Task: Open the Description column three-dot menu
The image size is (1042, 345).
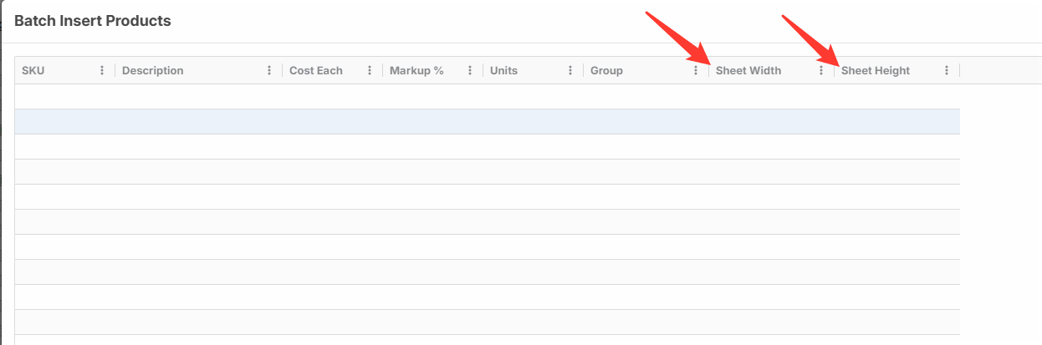Action: (x=269, y=71)
